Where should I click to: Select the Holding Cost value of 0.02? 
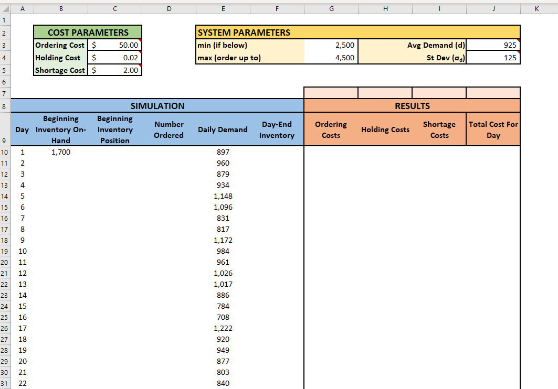pos(114,58)
